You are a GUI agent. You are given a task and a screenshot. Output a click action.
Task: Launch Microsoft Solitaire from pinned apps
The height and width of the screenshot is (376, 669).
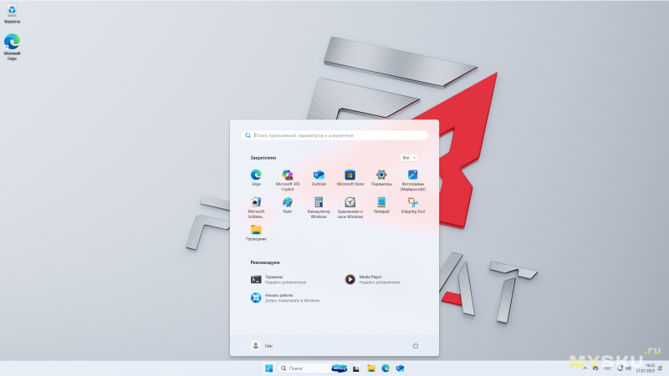[x=256, y=207]
